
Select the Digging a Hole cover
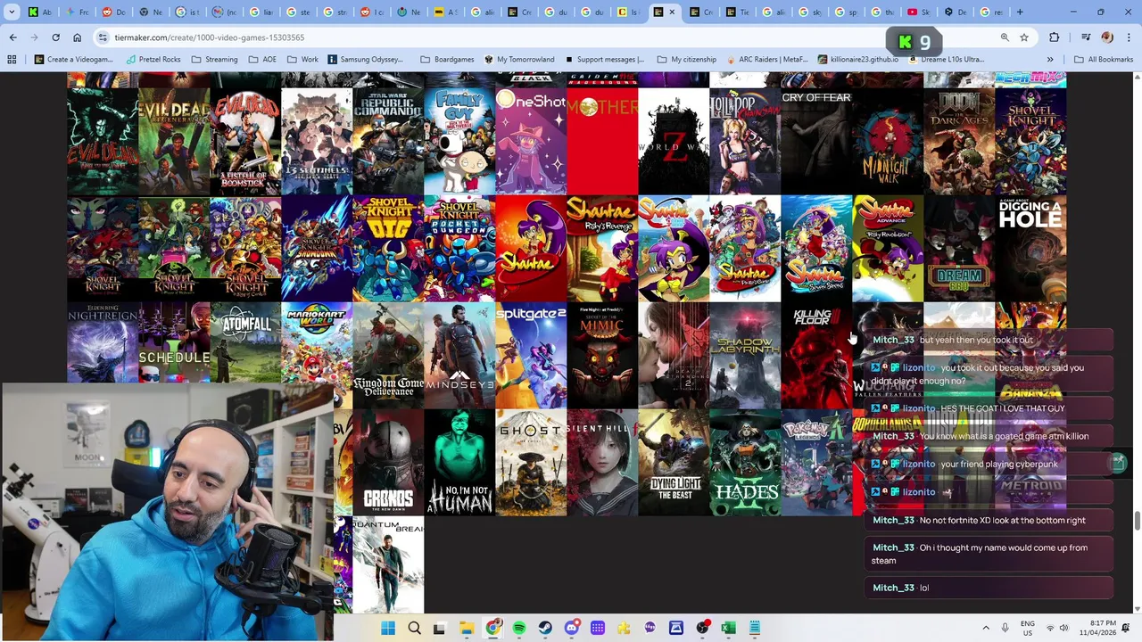pyautogui.click(x=1030, y=248)
